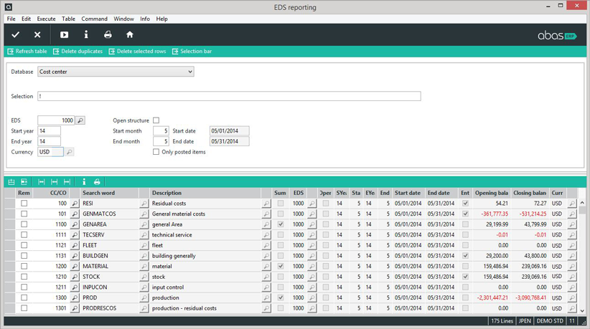Uncheck Sum box in MATERIAL row
This screenshot has height=329, width=590.
pyautogui.click(x=281, y=266)
